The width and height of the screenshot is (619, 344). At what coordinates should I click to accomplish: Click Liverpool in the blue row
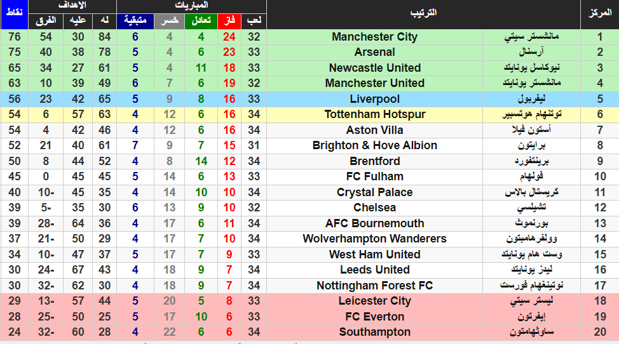click(374, 99)
